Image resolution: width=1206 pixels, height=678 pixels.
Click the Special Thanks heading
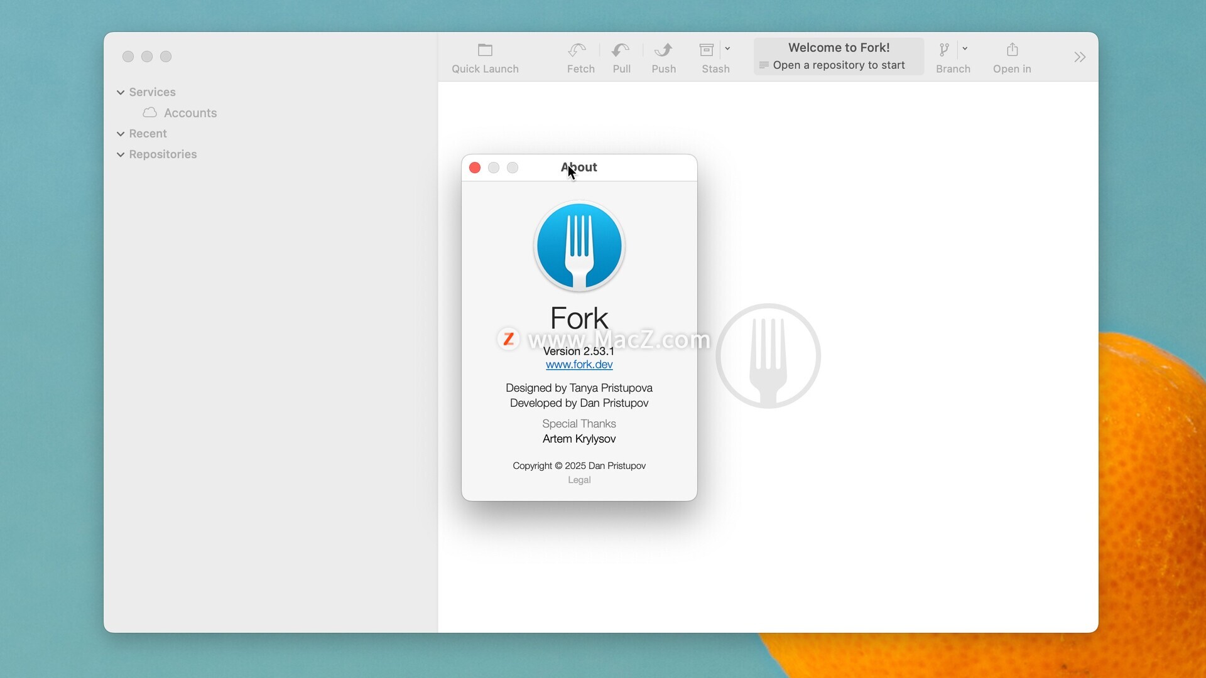point(579,424)
